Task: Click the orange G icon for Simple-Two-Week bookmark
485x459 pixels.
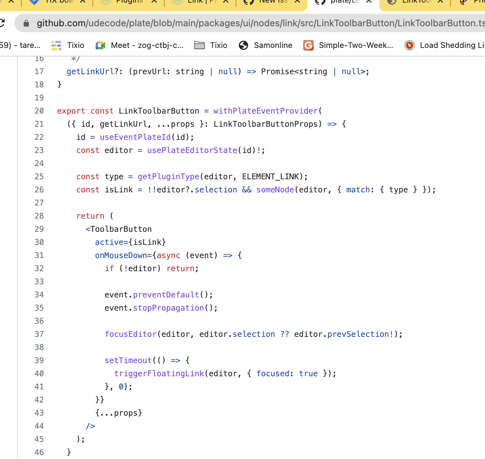Action: 308,45
